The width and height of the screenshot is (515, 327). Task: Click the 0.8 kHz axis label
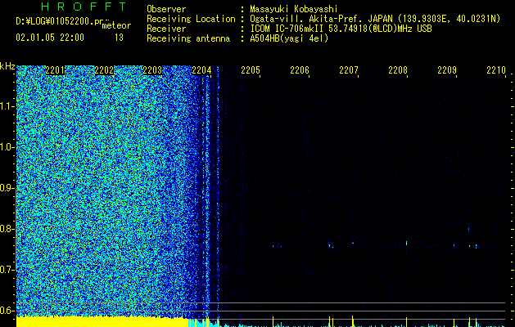7,229
